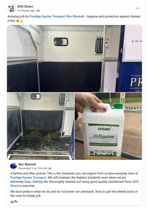Click the truck and horse emoji line
This screenshot has height=209, width=148.
click(14, 202)
